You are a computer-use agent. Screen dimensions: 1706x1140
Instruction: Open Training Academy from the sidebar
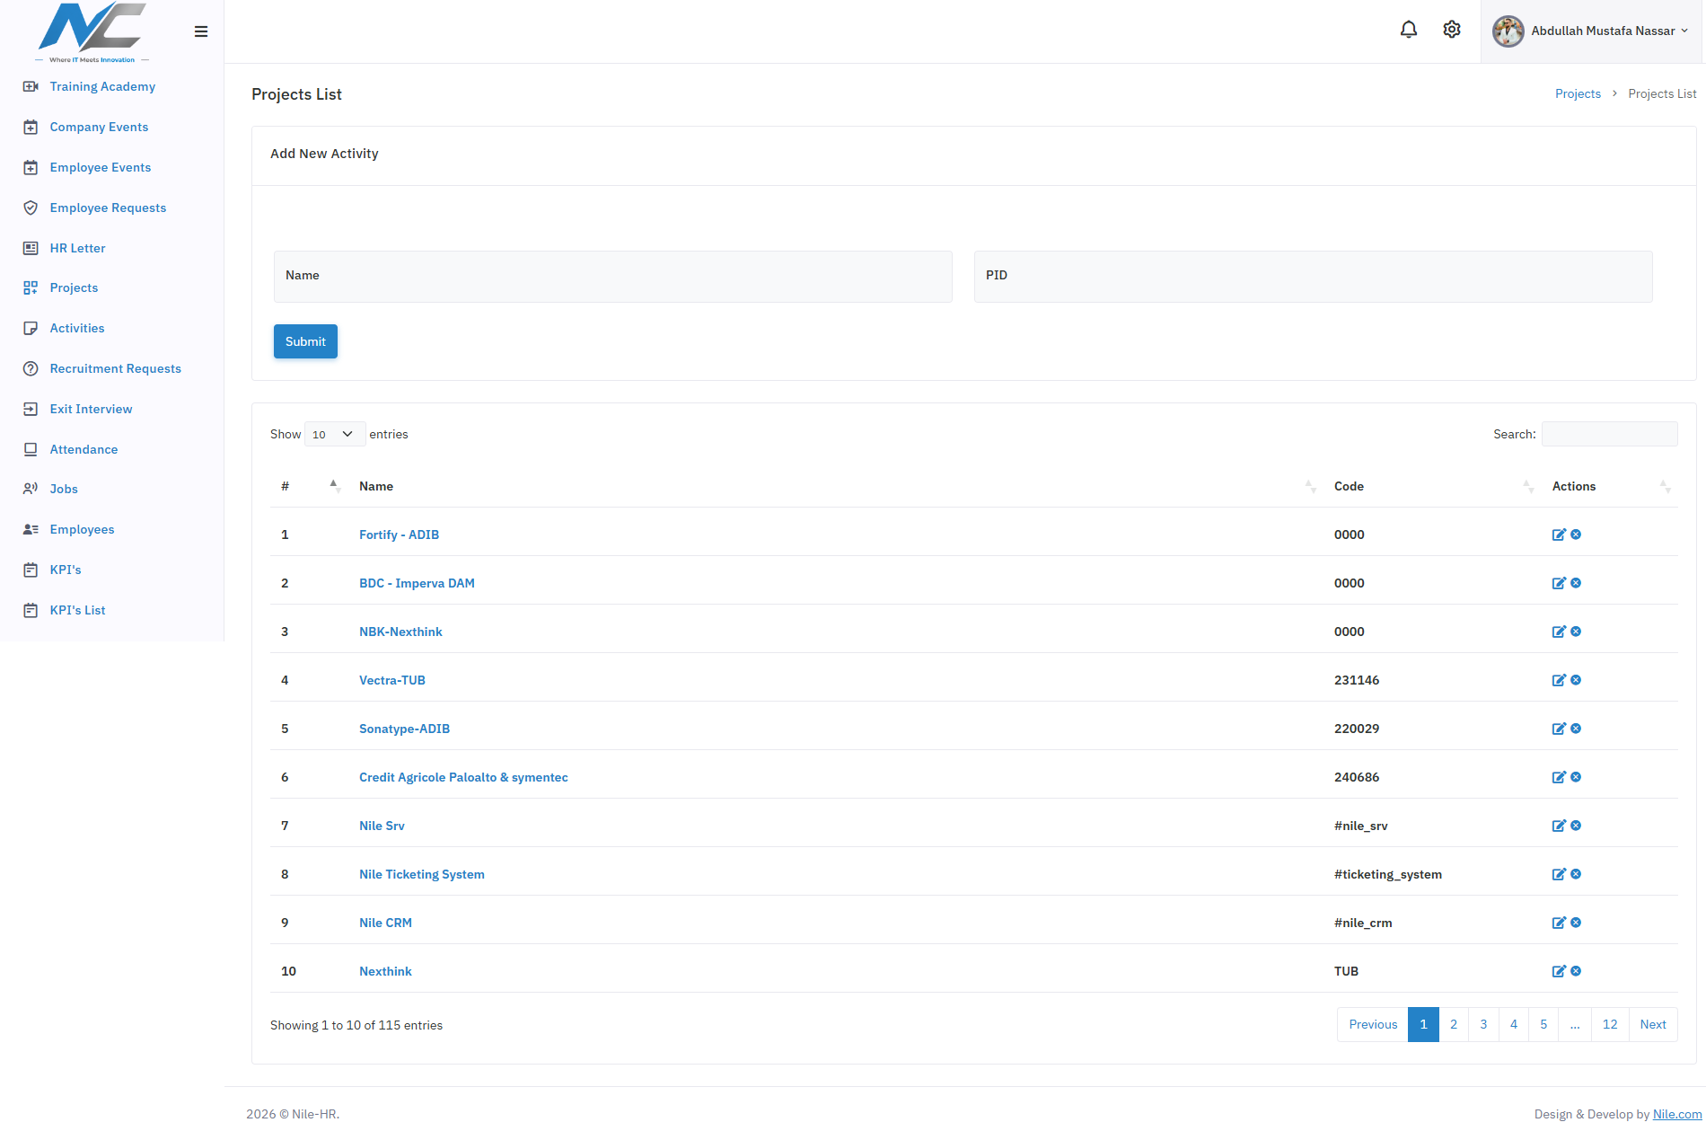(x=102, y=86)
